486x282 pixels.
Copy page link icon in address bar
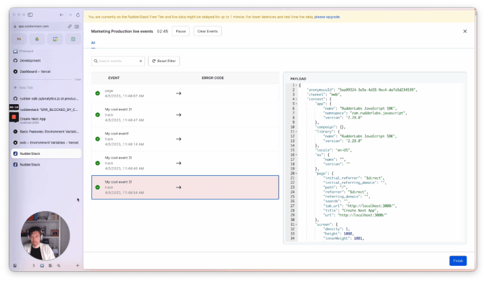click(x=70, y=26)
